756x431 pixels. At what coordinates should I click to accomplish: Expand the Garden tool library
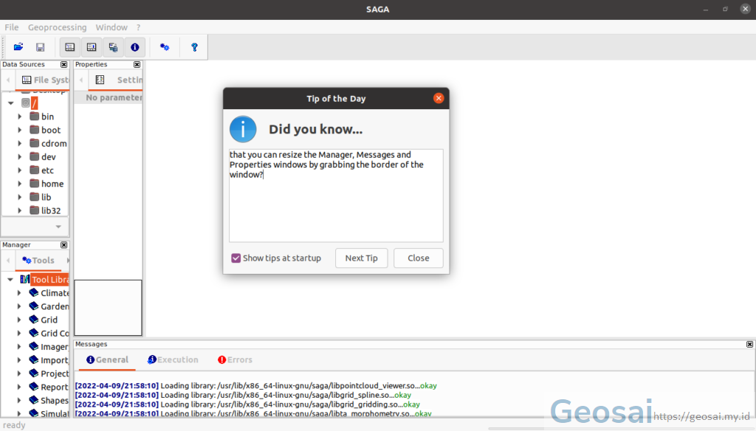click(19, 306)
